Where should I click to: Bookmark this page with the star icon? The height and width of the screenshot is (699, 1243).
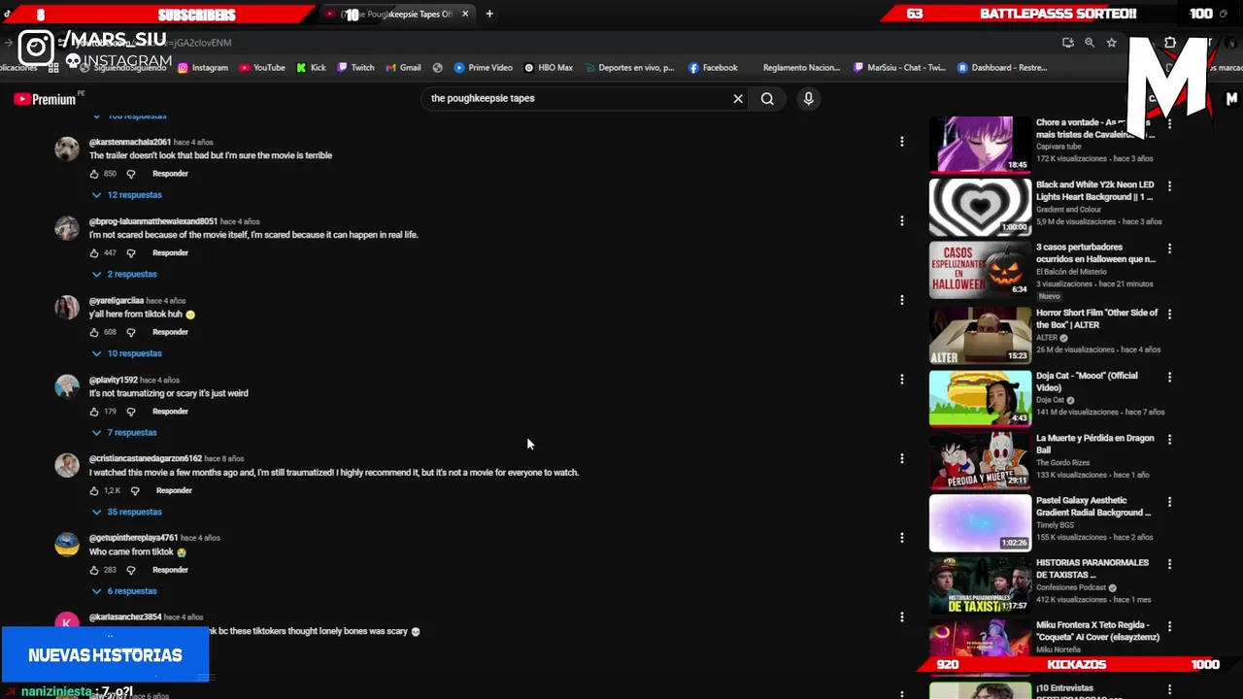click(x=1112, y=43)
